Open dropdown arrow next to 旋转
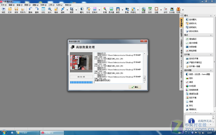 click(67, 10)
